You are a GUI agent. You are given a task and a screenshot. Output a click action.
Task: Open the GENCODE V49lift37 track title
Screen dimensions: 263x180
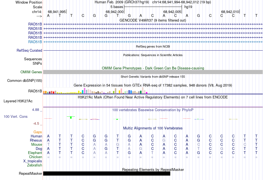(153, 20)
